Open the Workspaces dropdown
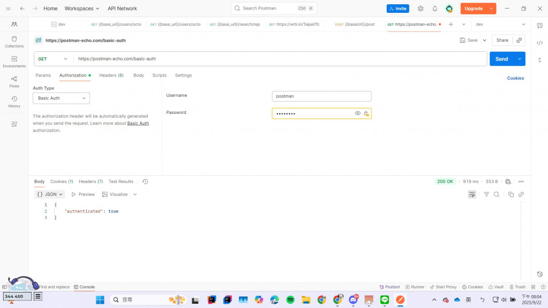548x308 pixels. (x=82, y=9)
